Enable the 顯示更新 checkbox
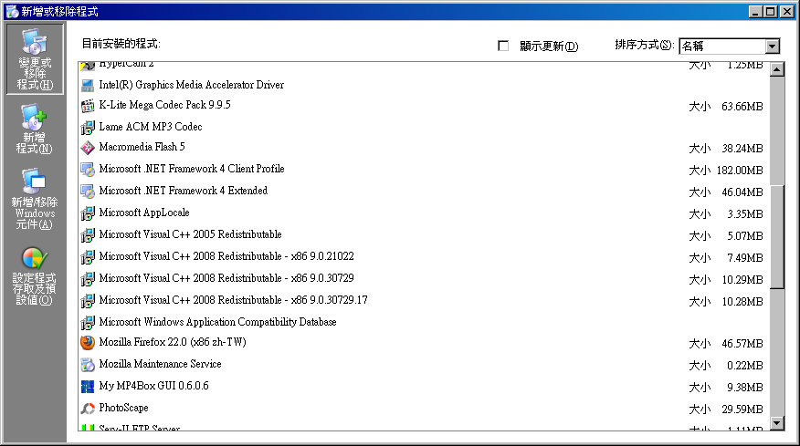Screen dimensions: 800x446 pos(503,46)
